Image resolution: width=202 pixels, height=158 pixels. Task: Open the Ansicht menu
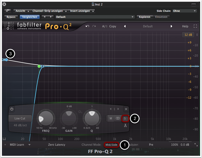coord(22,11)
